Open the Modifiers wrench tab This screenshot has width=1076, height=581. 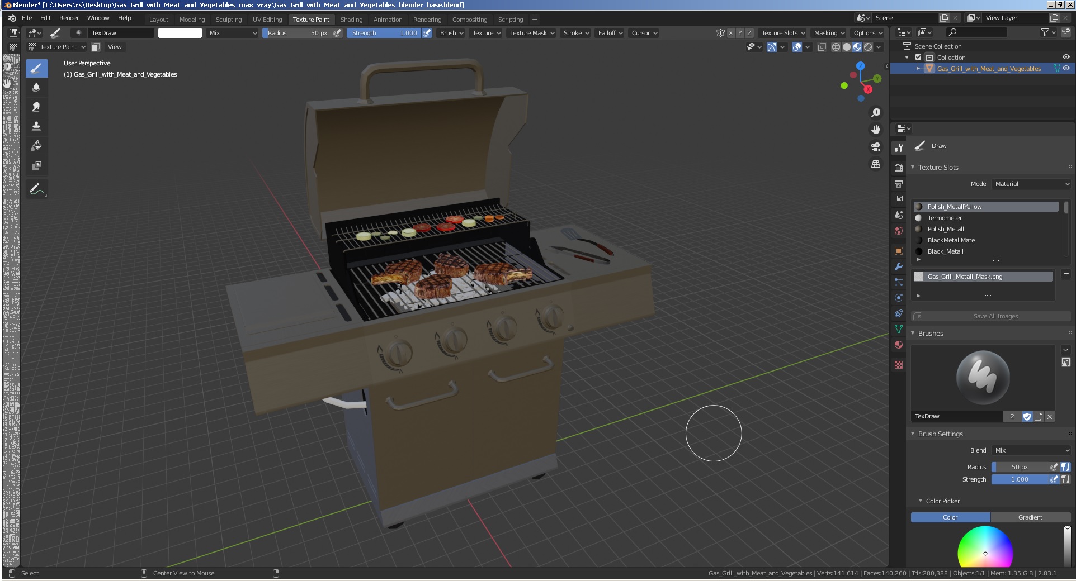899,266
